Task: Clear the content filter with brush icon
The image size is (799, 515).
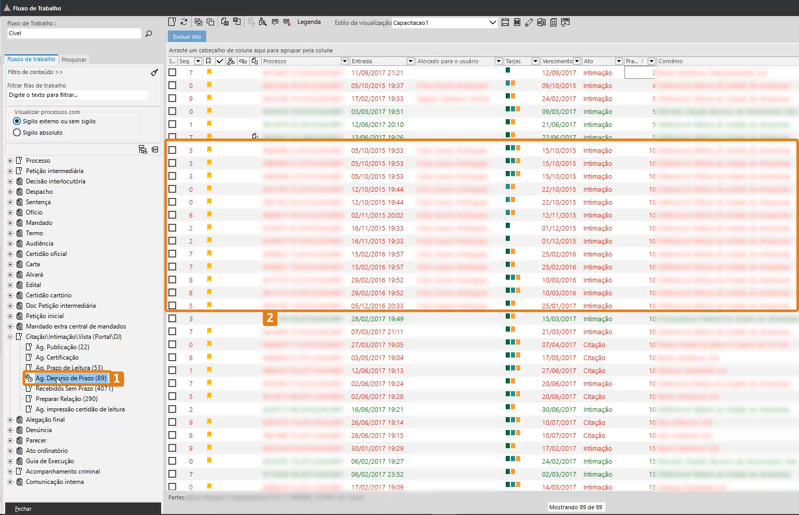Action: click(x=154, y=73)
